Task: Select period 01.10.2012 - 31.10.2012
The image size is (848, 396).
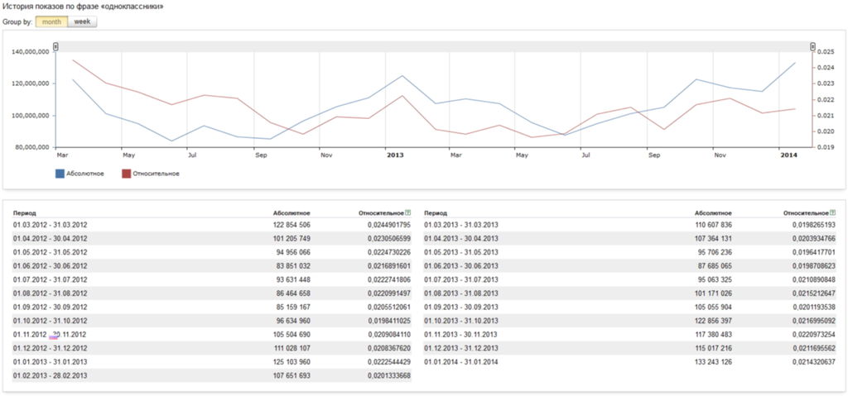Action: (x=51, y=321)
